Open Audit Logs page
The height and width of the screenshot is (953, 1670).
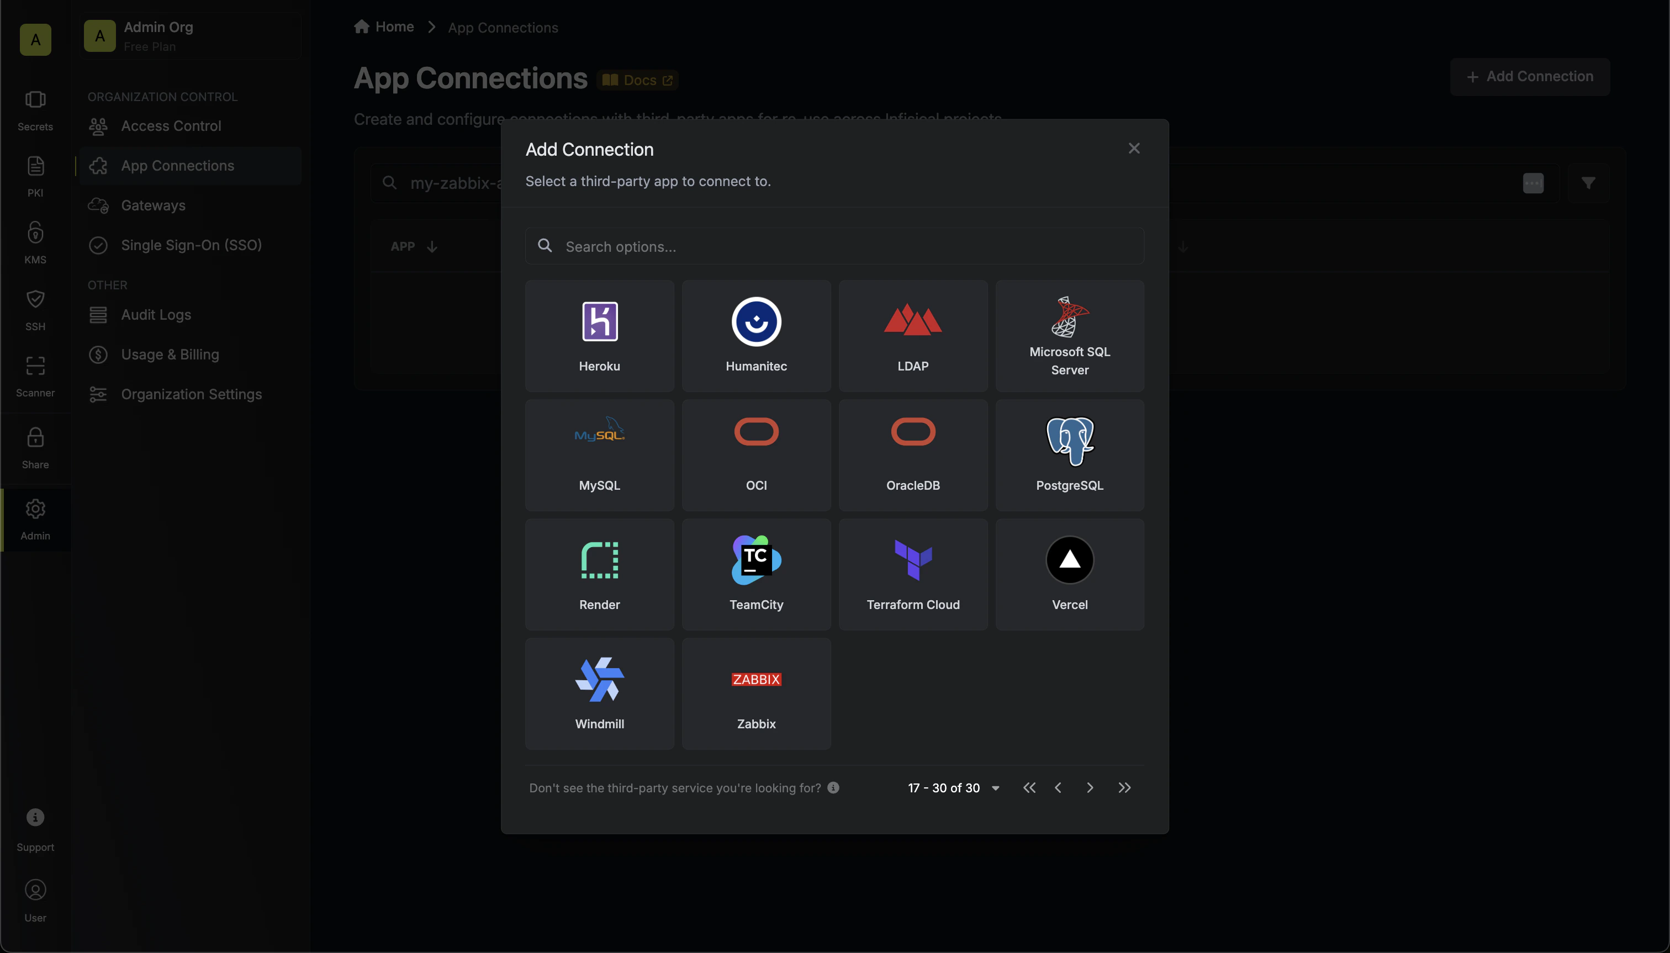[x=190, y=315]
